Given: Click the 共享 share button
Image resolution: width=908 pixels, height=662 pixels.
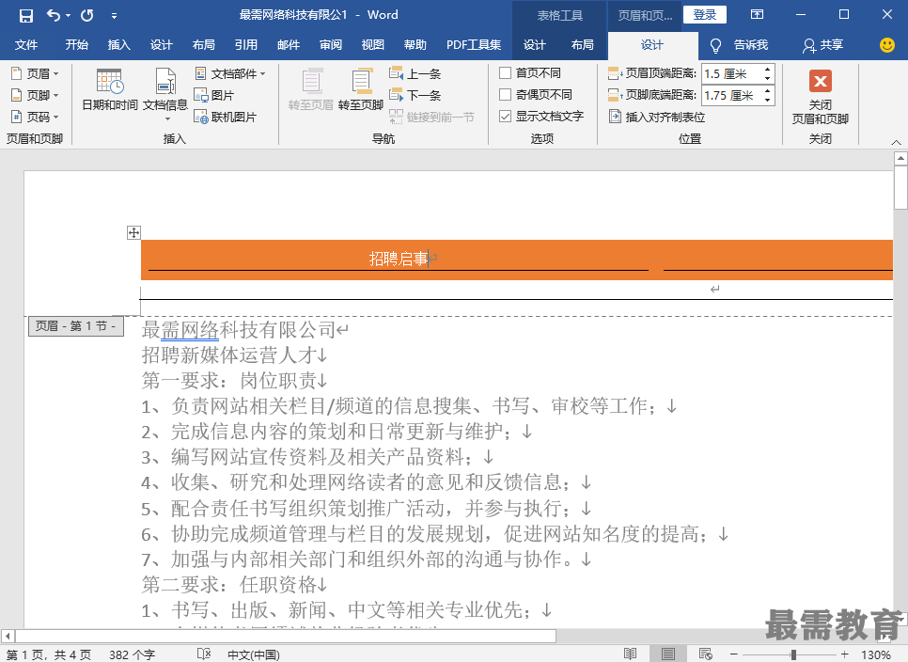Looking at the screenshot, I should 822,45.
